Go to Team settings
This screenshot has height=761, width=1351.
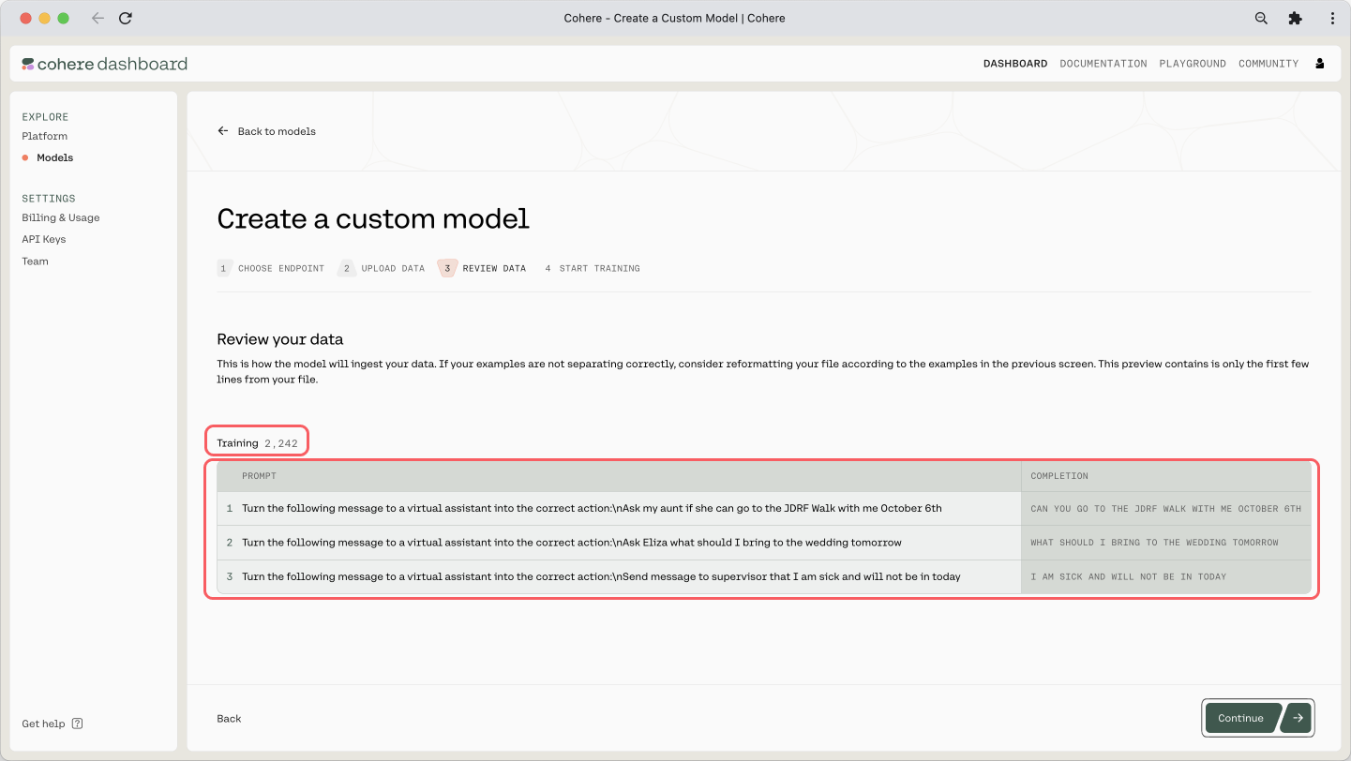pos(36,261)
